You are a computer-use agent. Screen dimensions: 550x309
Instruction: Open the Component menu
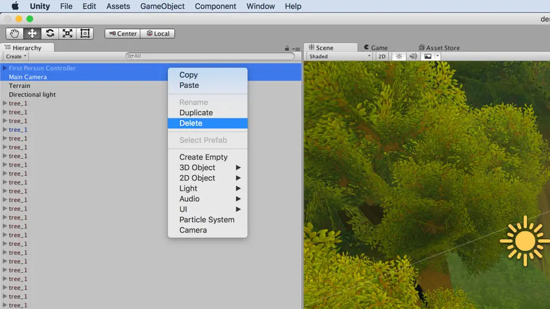pyautogui.click(x=216, y=6)
